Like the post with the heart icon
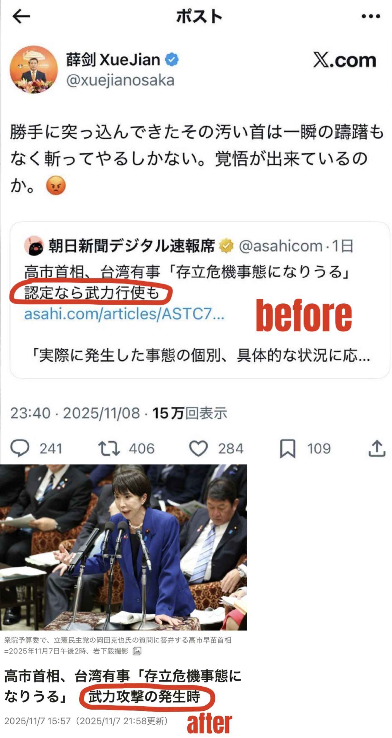 (198, 448)
